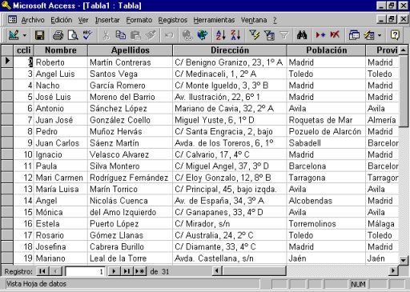Open the Insertar menu

(x=107, y=20)
